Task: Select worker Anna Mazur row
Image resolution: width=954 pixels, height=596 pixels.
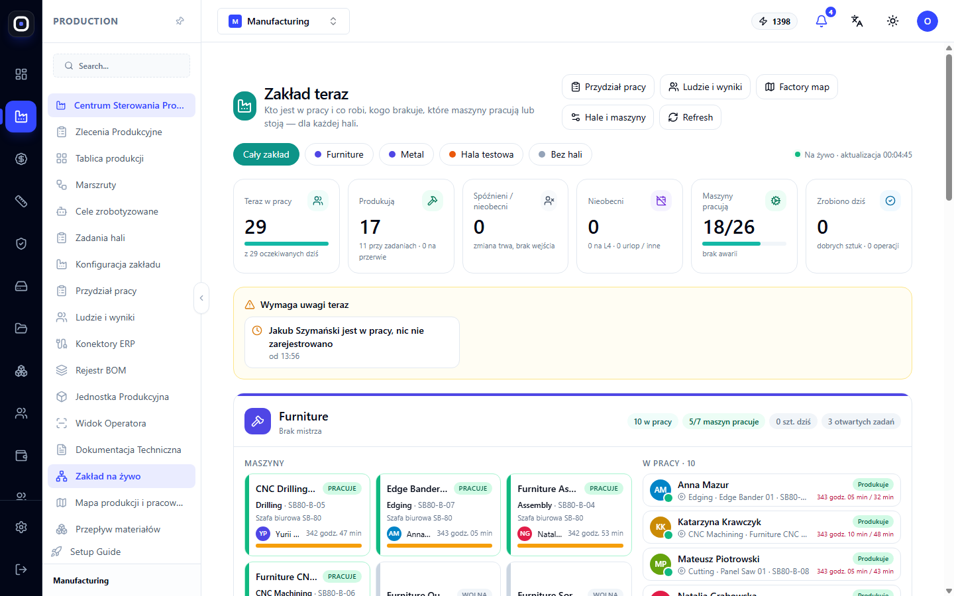Action: pos(772,491)
